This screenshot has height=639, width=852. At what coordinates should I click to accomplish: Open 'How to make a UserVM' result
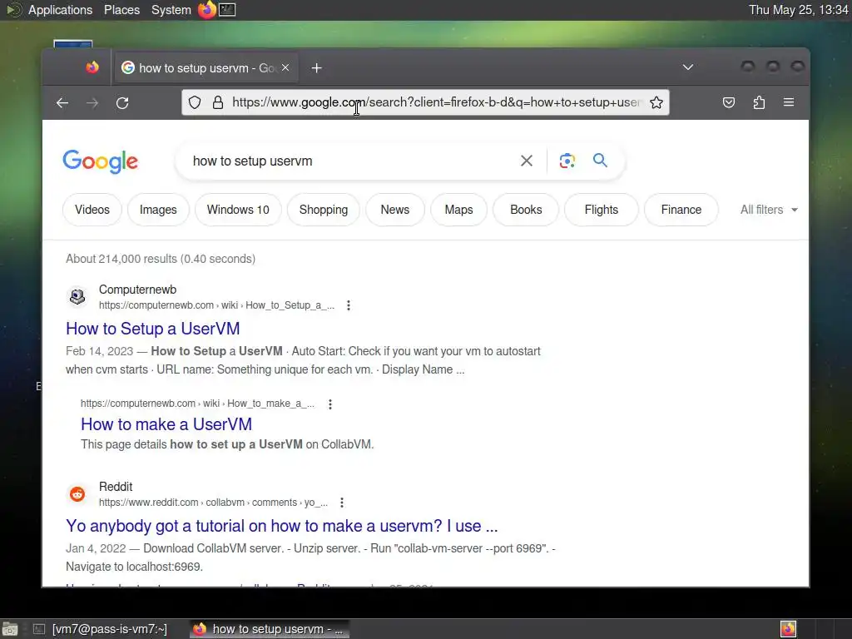tap(166, 424)
